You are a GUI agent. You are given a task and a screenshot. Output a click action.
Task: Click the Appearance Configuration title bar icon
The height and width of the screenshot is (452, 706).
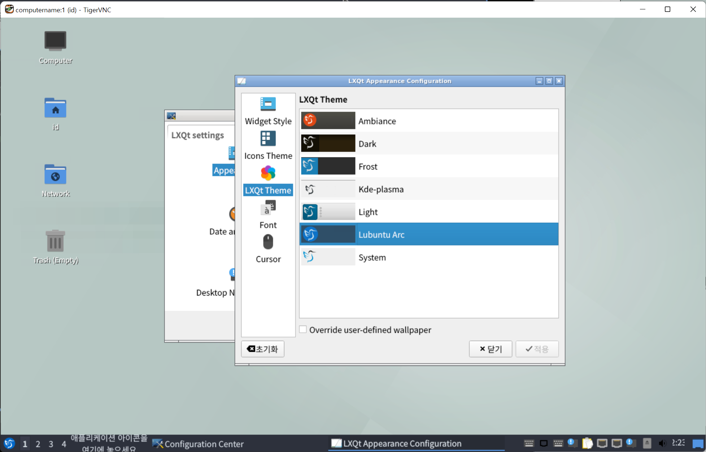coord(241,81)
